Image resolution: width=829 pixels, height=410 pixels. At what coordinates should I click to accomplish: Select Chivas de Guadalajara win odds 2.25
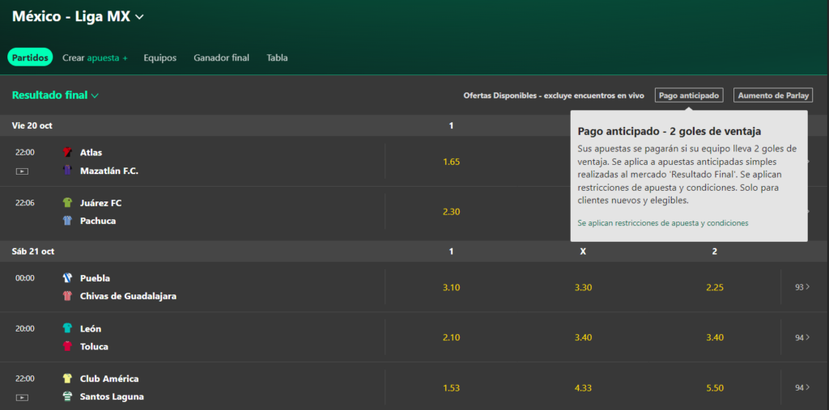click(715, 287)
